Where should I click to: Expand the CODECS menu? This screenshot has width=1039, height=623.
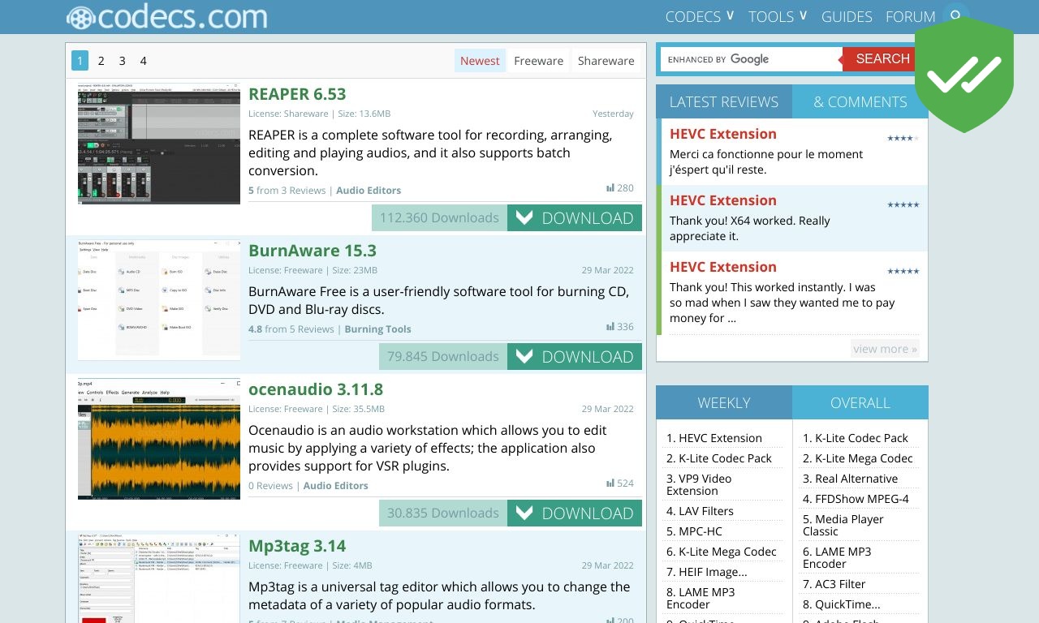point(700,16)
